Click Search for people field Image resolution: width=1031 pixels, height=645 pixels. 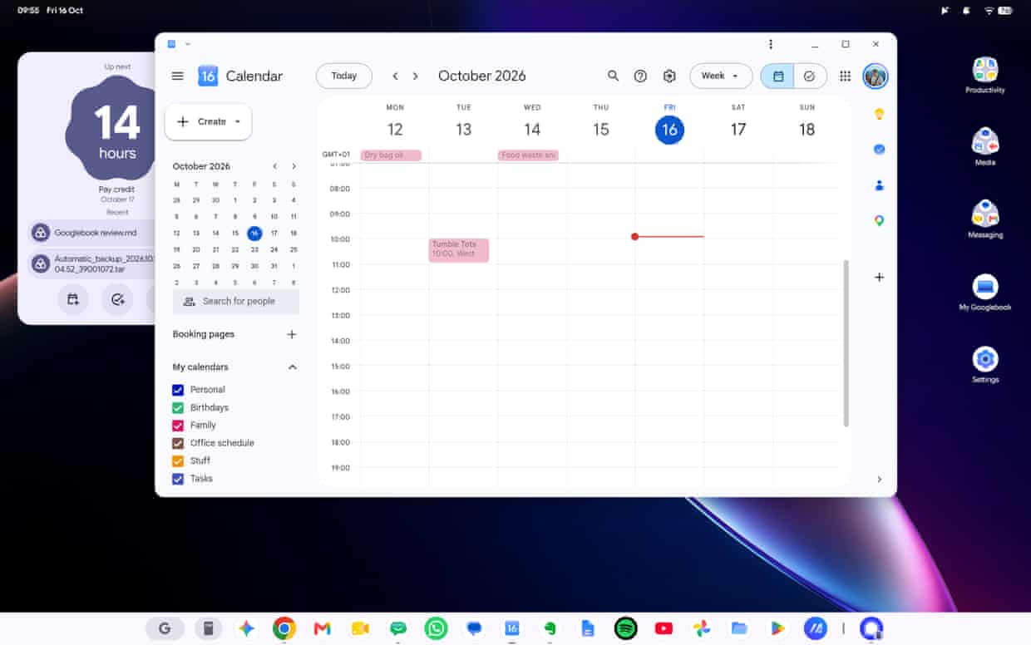click(x=236, y=302)
